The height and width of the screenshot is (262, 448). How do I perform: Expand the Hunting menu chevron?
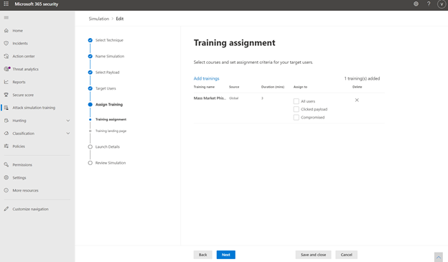(x=68, y=121)
